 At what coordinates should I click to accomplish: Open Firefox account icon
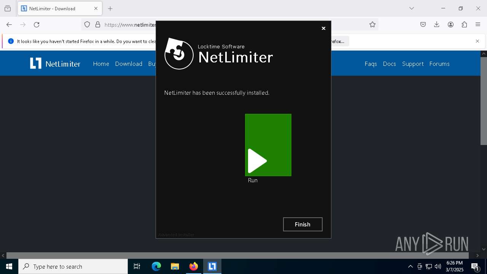pyautogui.click(x=450, y=25)
